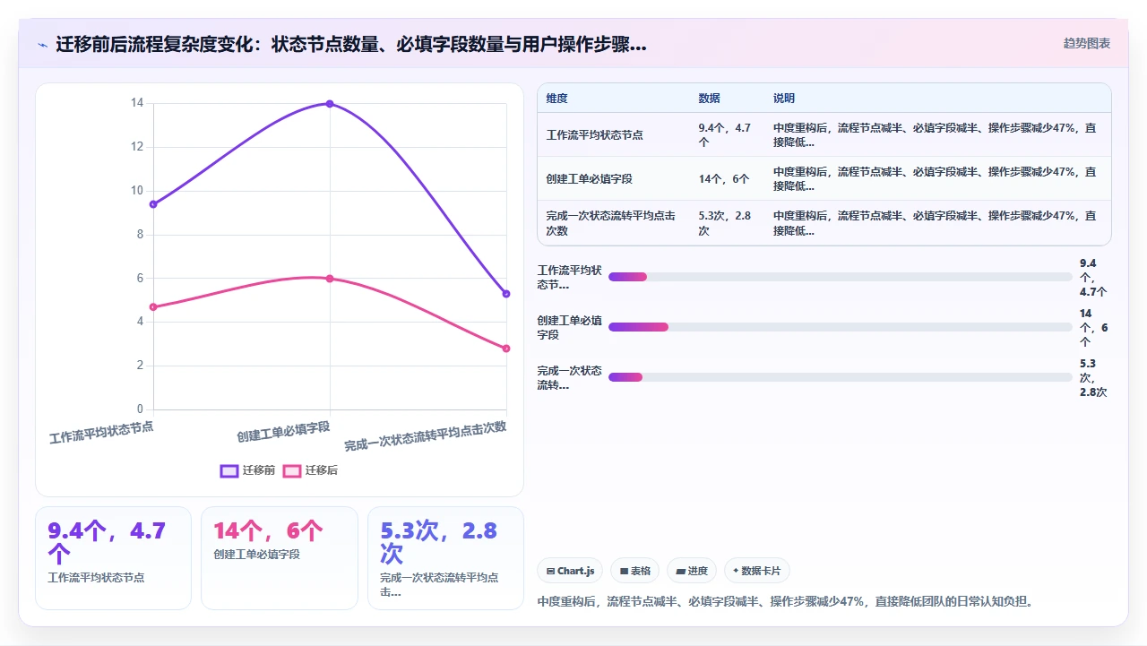Click x-axis label 完成一次状态流转平均点击次数
Viewport: 1147px width, 646px height.
tap(426, 435)
